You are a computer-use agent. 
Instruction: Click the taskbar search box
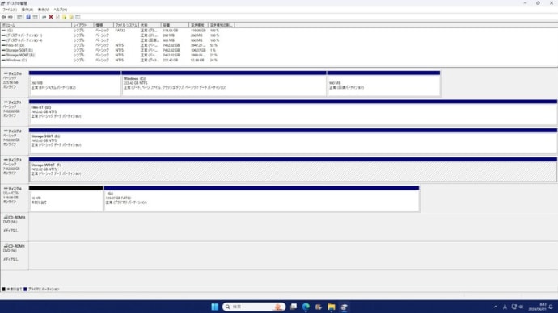(x=254, y=307)
